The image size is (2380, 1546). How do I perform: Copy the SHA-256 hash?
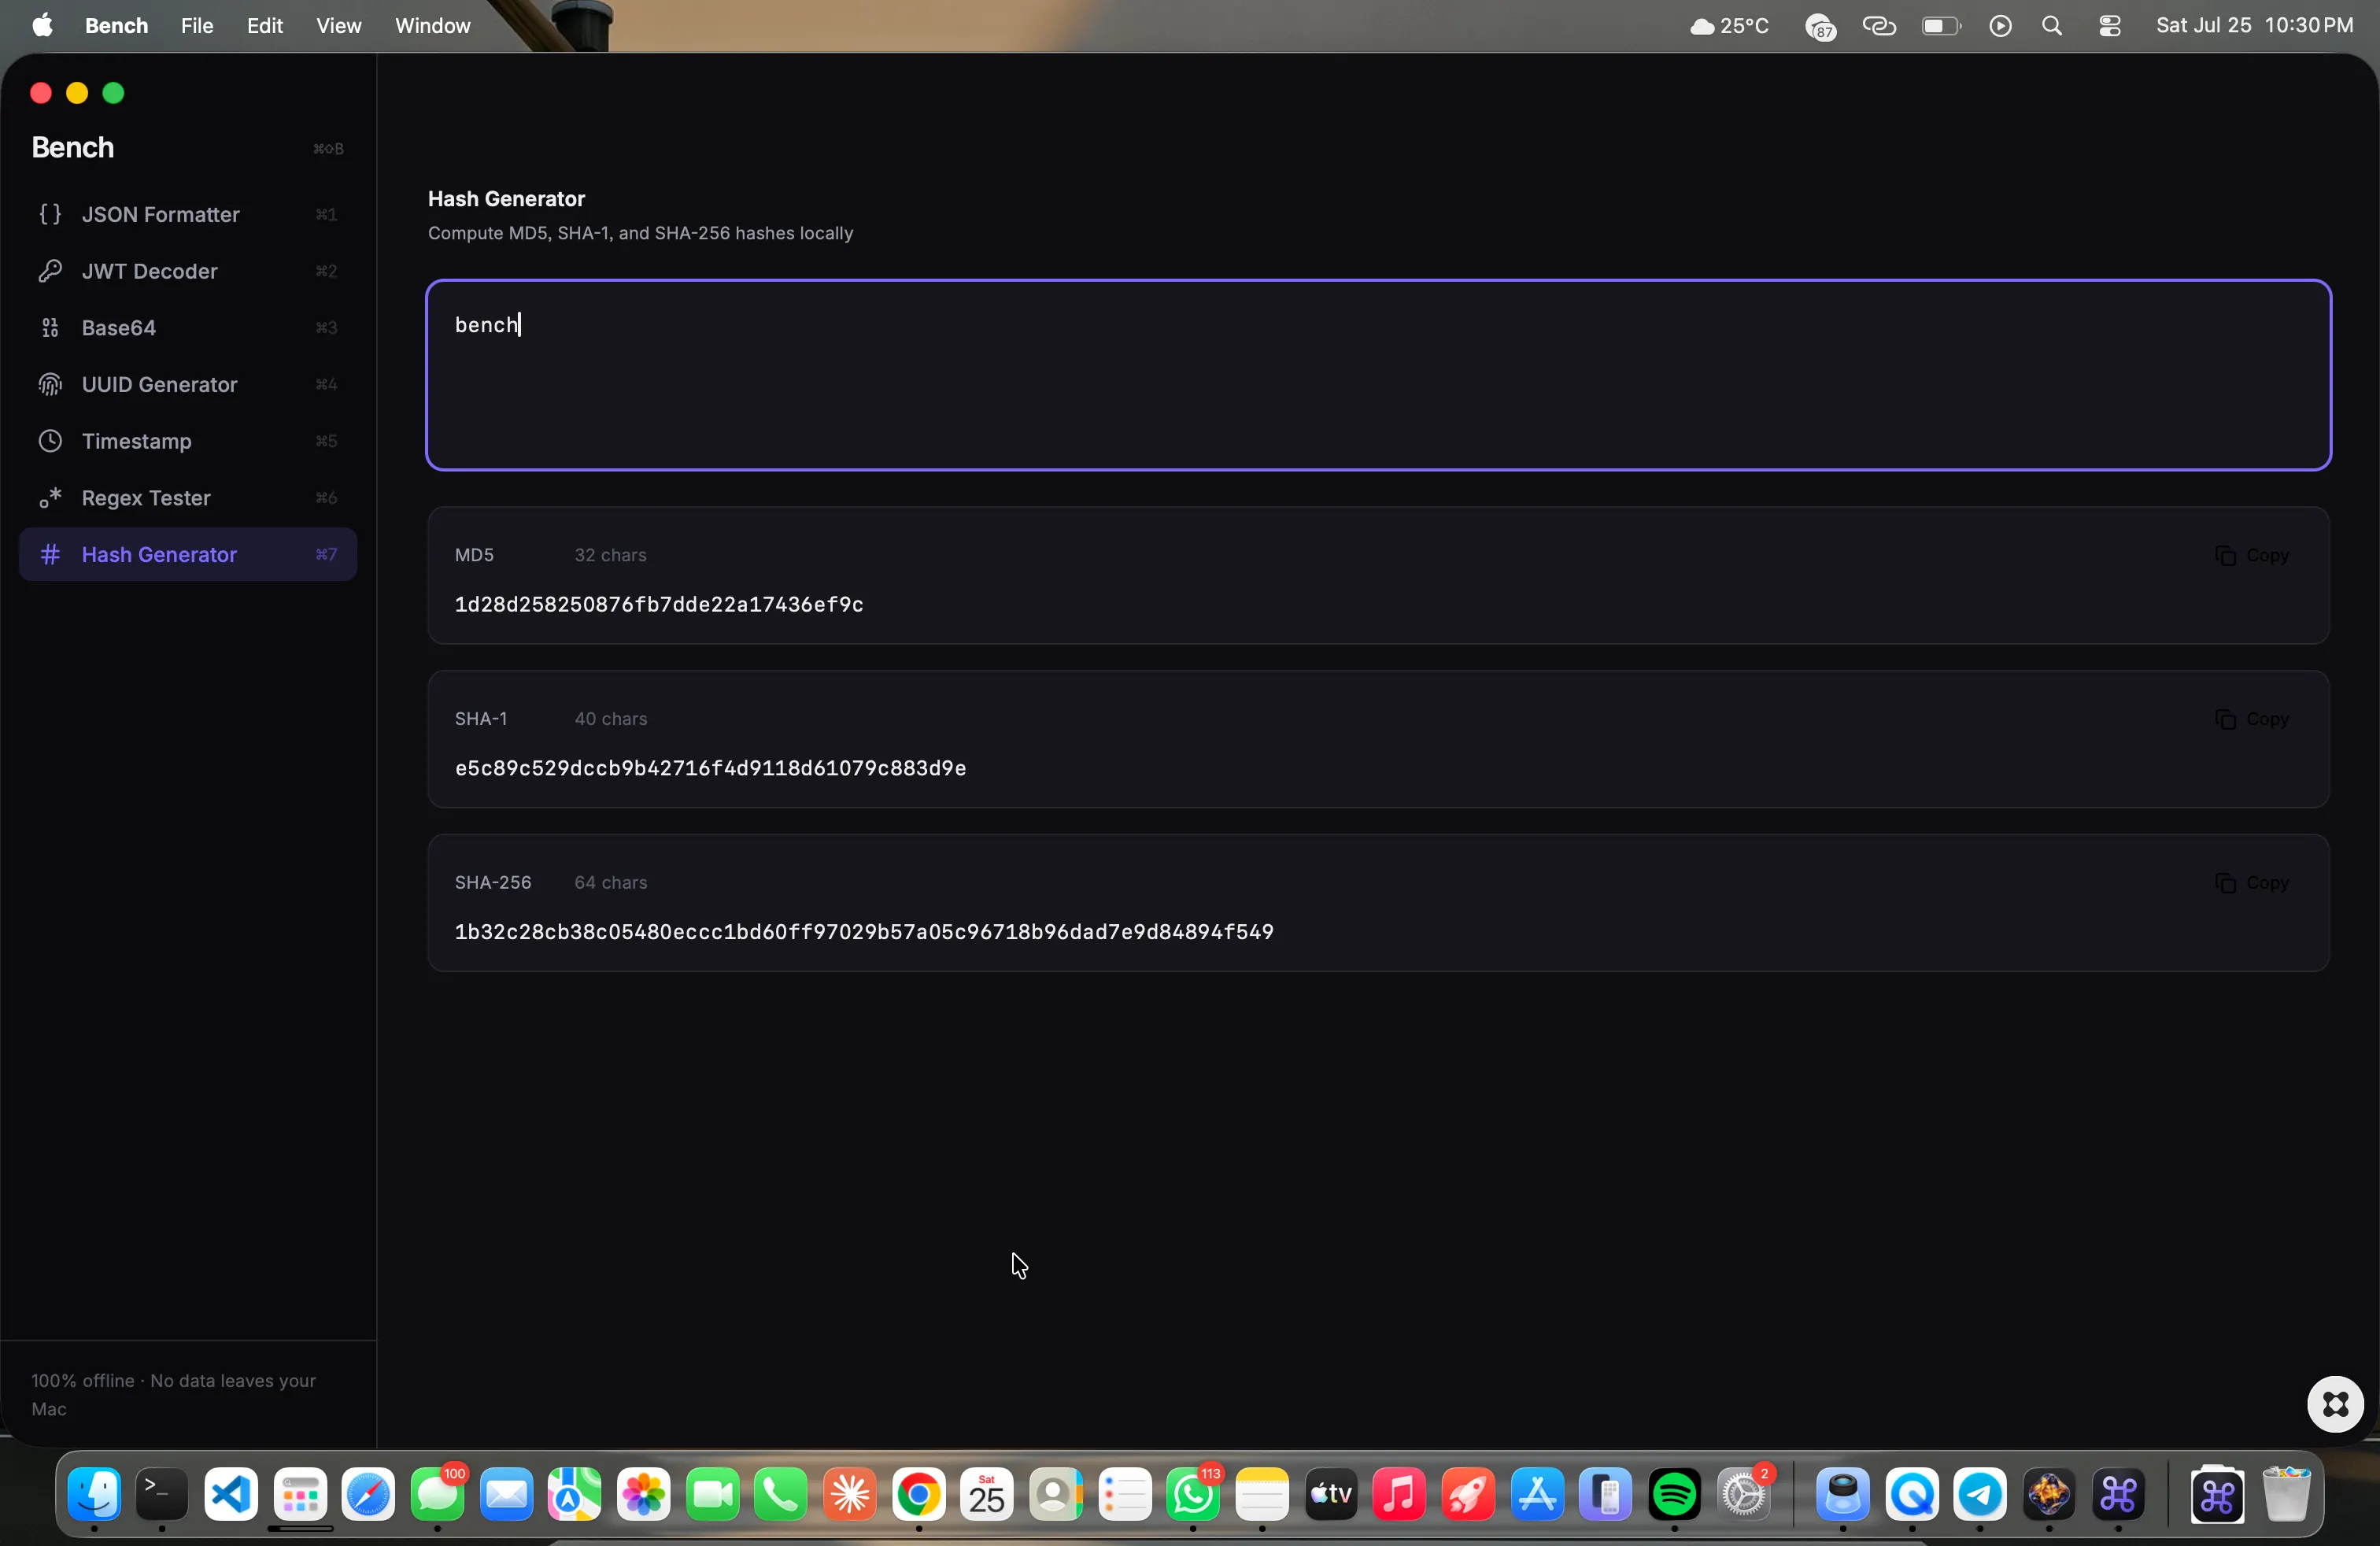pyautogui.click(x=2251, y=884)
